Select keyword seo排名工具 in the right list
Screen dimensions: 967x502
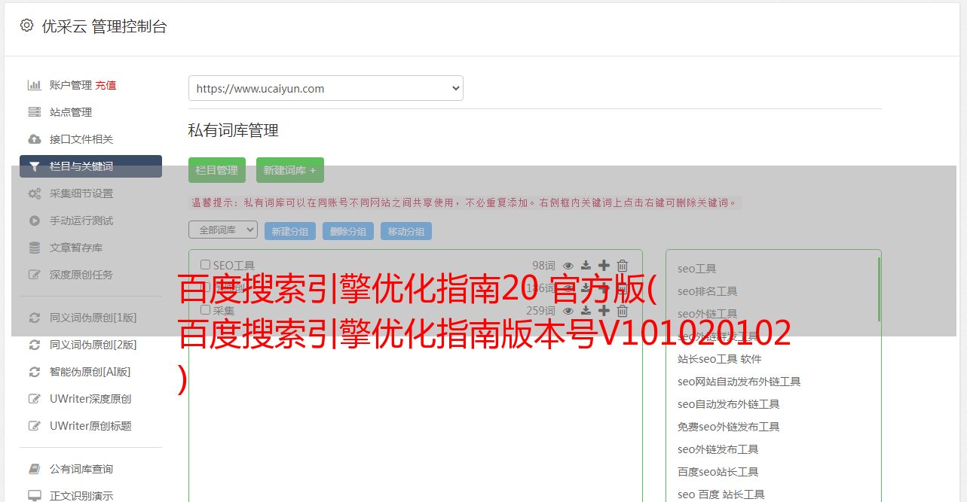[x=708, y=291]
